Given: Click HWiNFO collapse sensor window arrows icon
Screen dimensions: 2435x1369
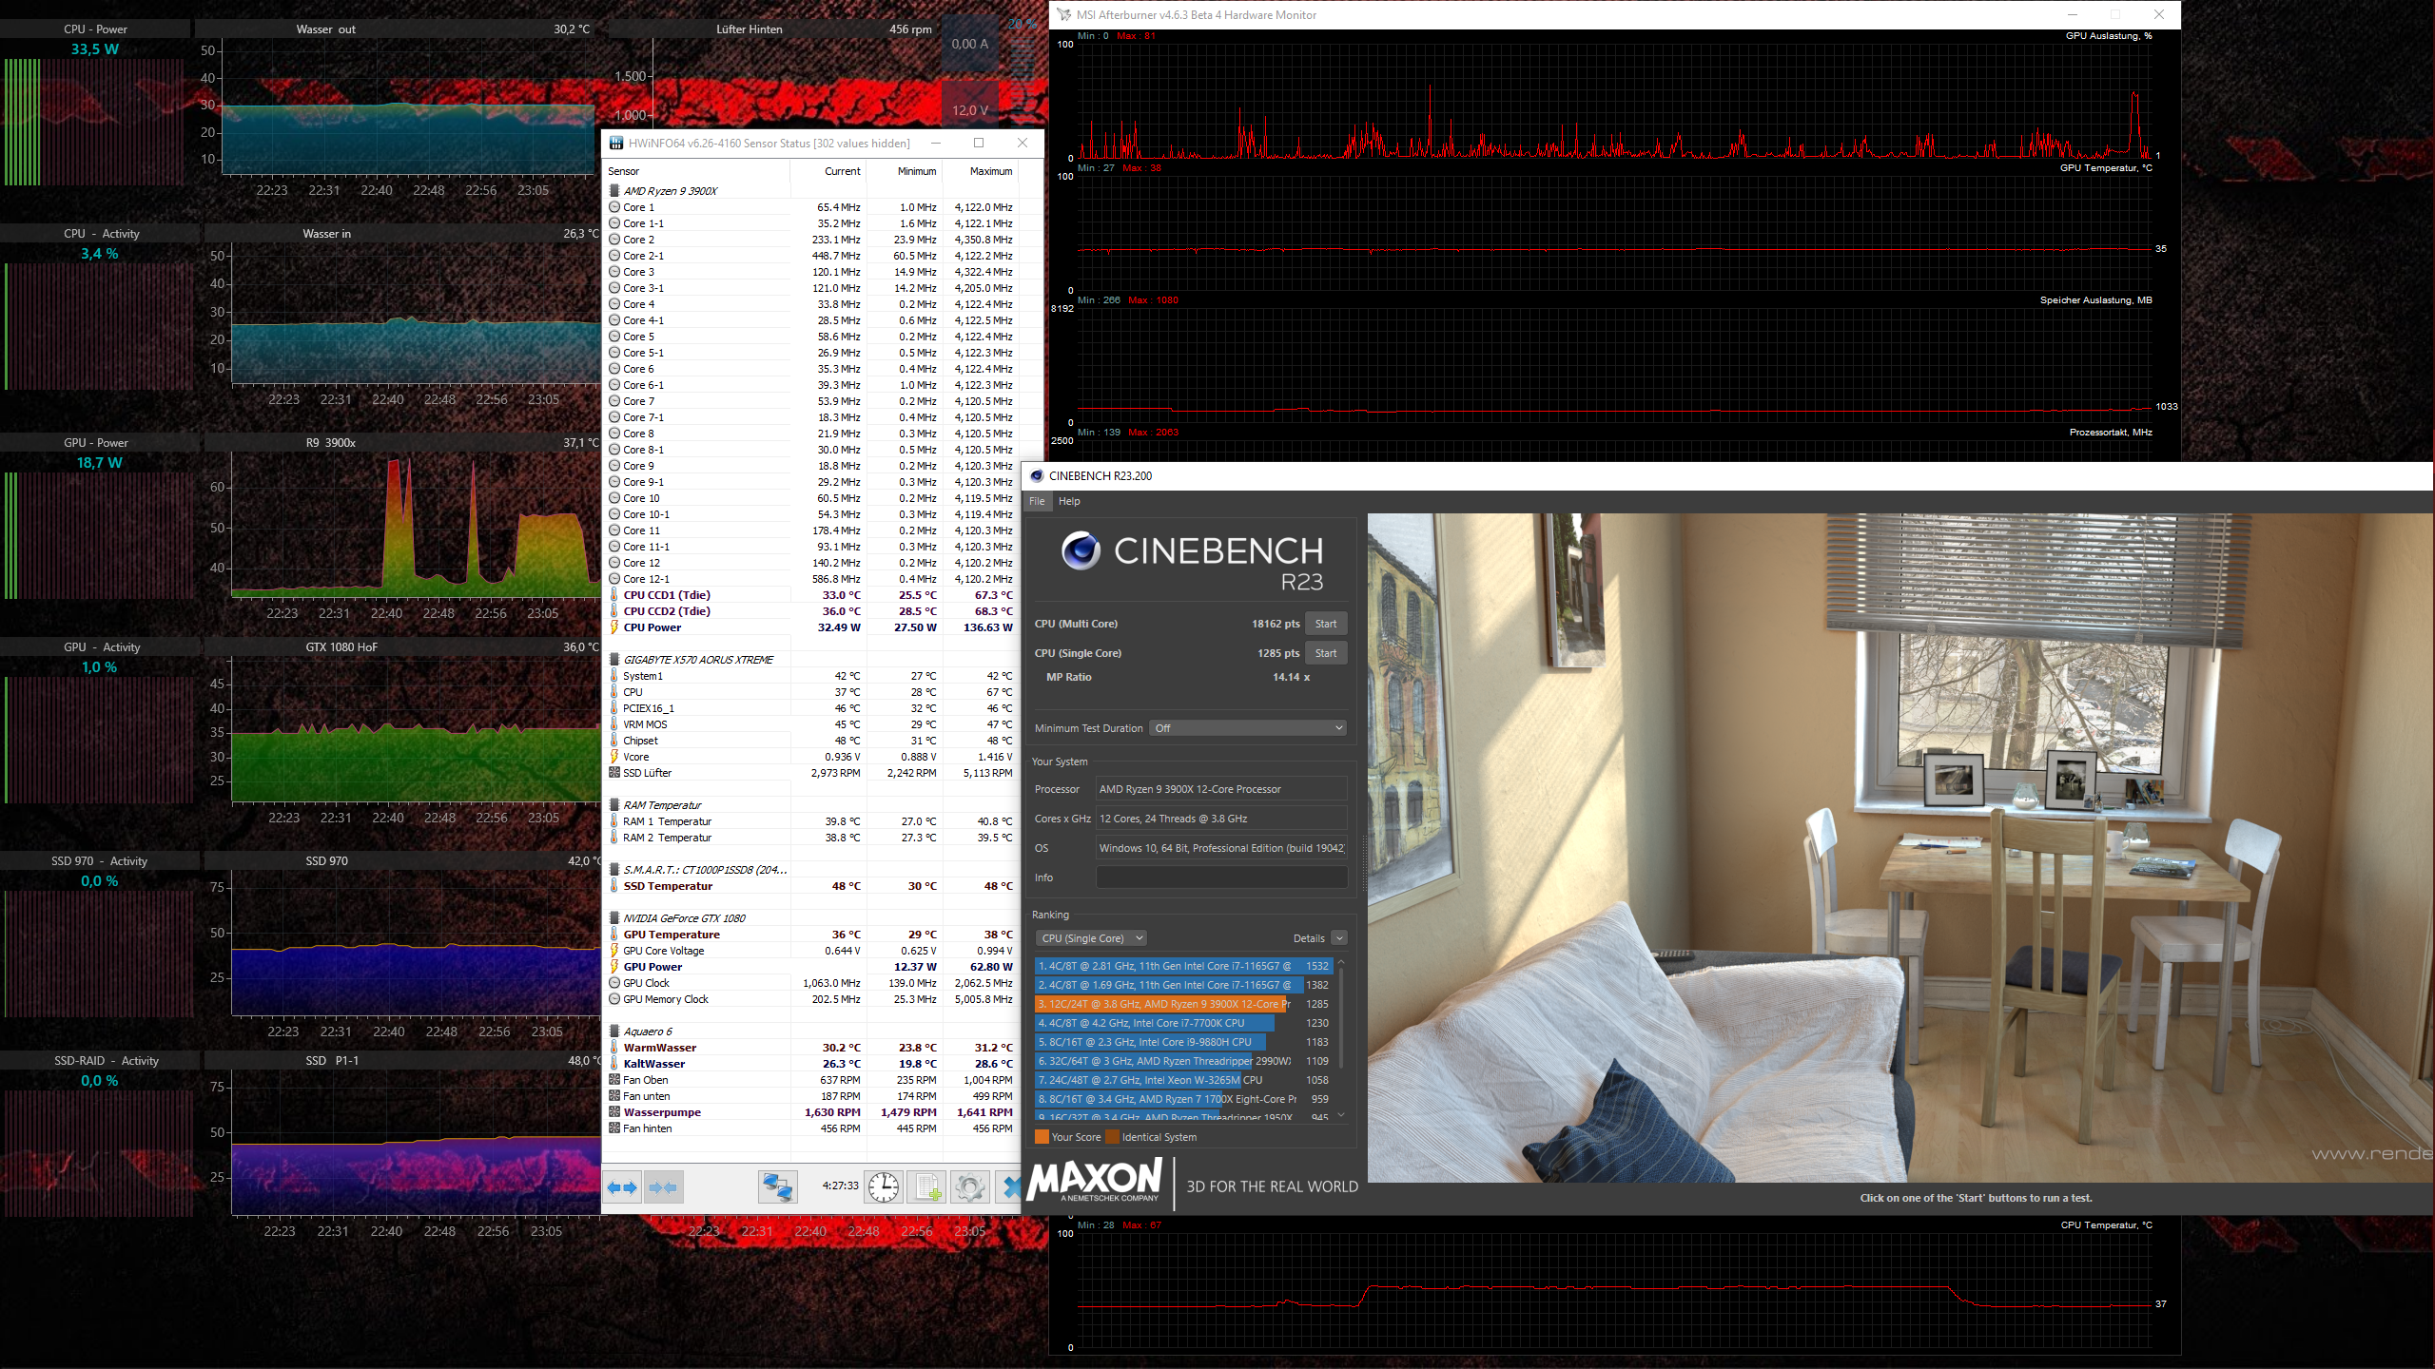Looking at the screenshot, I should (663, 1187).
